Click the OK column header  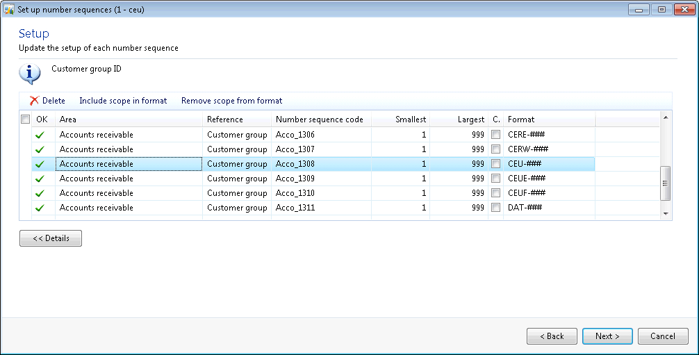click(43, 119)
